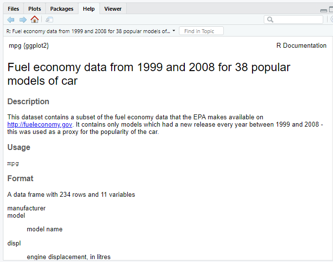Minimize the Help pane
Viewport: 333px width, 262px height.
tap(323, 10)
